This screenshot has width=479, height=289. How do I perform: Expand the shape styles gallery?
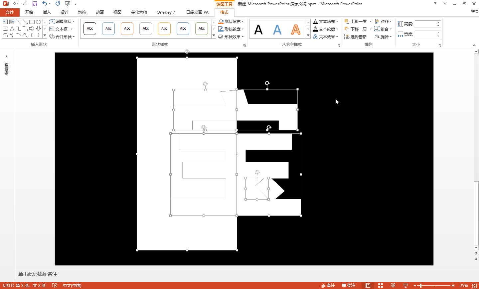(x=214, y=35)
